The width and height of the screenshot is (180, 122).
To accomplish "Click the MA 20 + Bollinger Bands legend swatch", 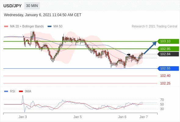I will pos(6,27).
